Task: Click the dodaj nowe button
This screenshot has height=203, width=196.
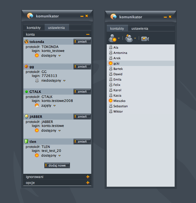Action: tap(57, 165)
